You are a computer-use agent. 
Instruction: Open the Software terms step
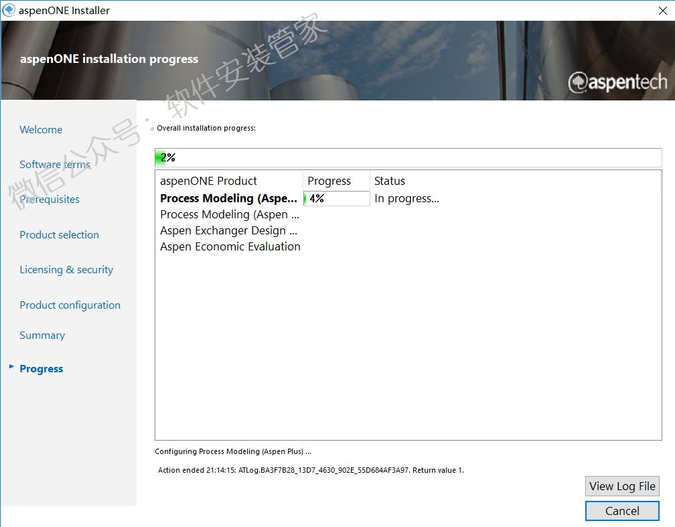click(55, 165)
